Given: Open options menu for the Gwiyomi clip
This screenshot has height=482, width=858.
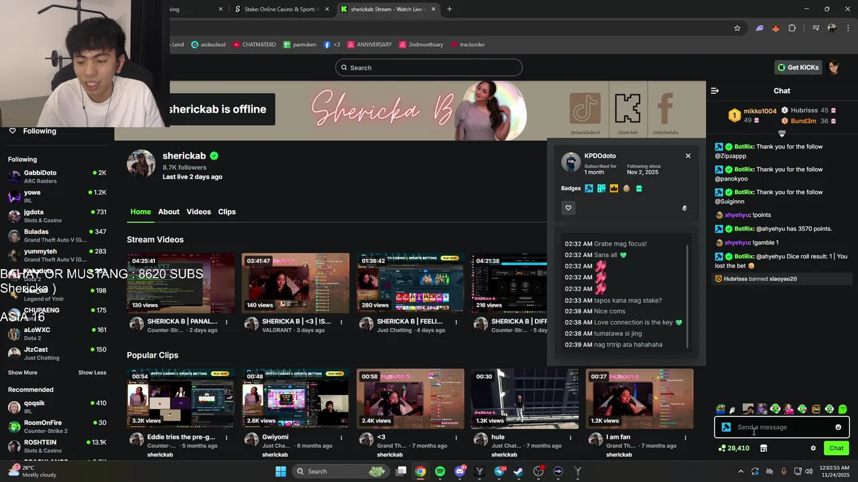Looking at the screenshot, I should click(341, 438).
